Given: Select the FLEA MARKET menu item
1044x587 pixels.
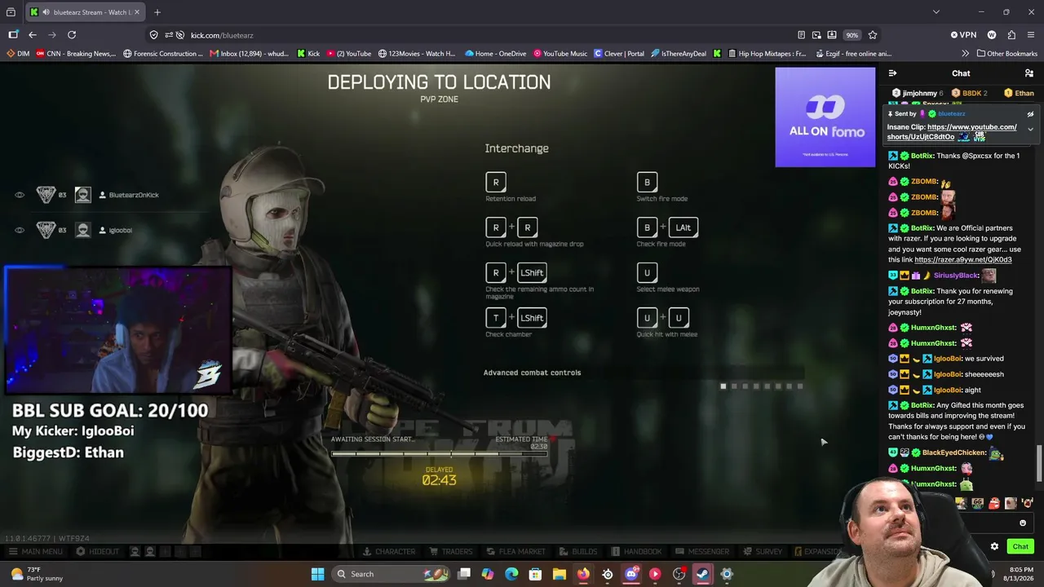Looking at the screenshot, I should [515, 552].
